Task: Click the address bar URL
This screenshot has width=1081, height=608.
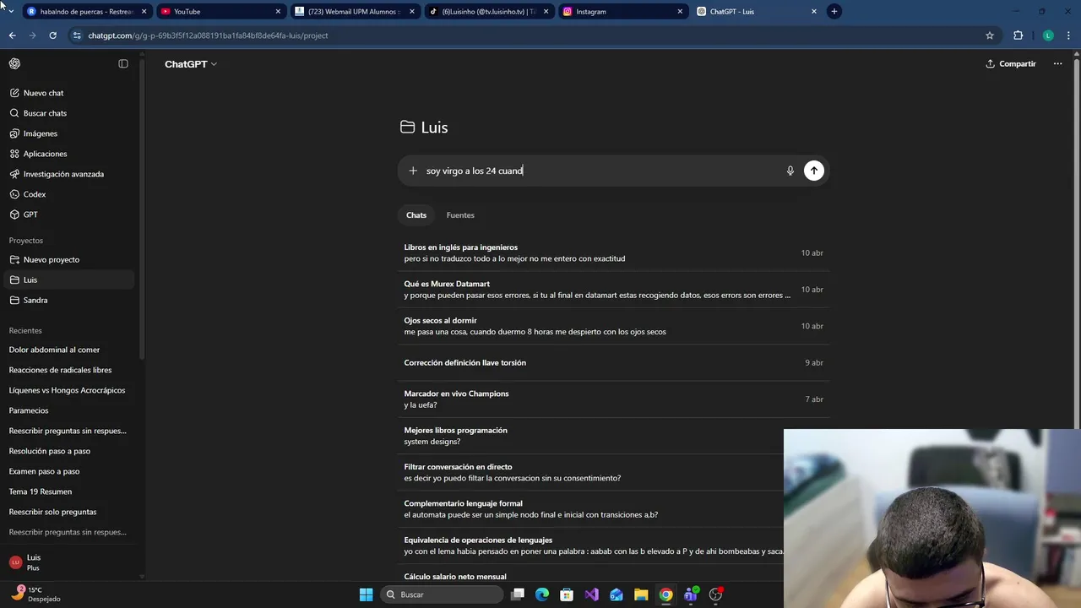Action: [x=208, y=35]
